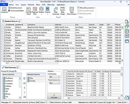The image size is (130, 104).
Task: Open the Data Summary report
Action: [56, 11]
